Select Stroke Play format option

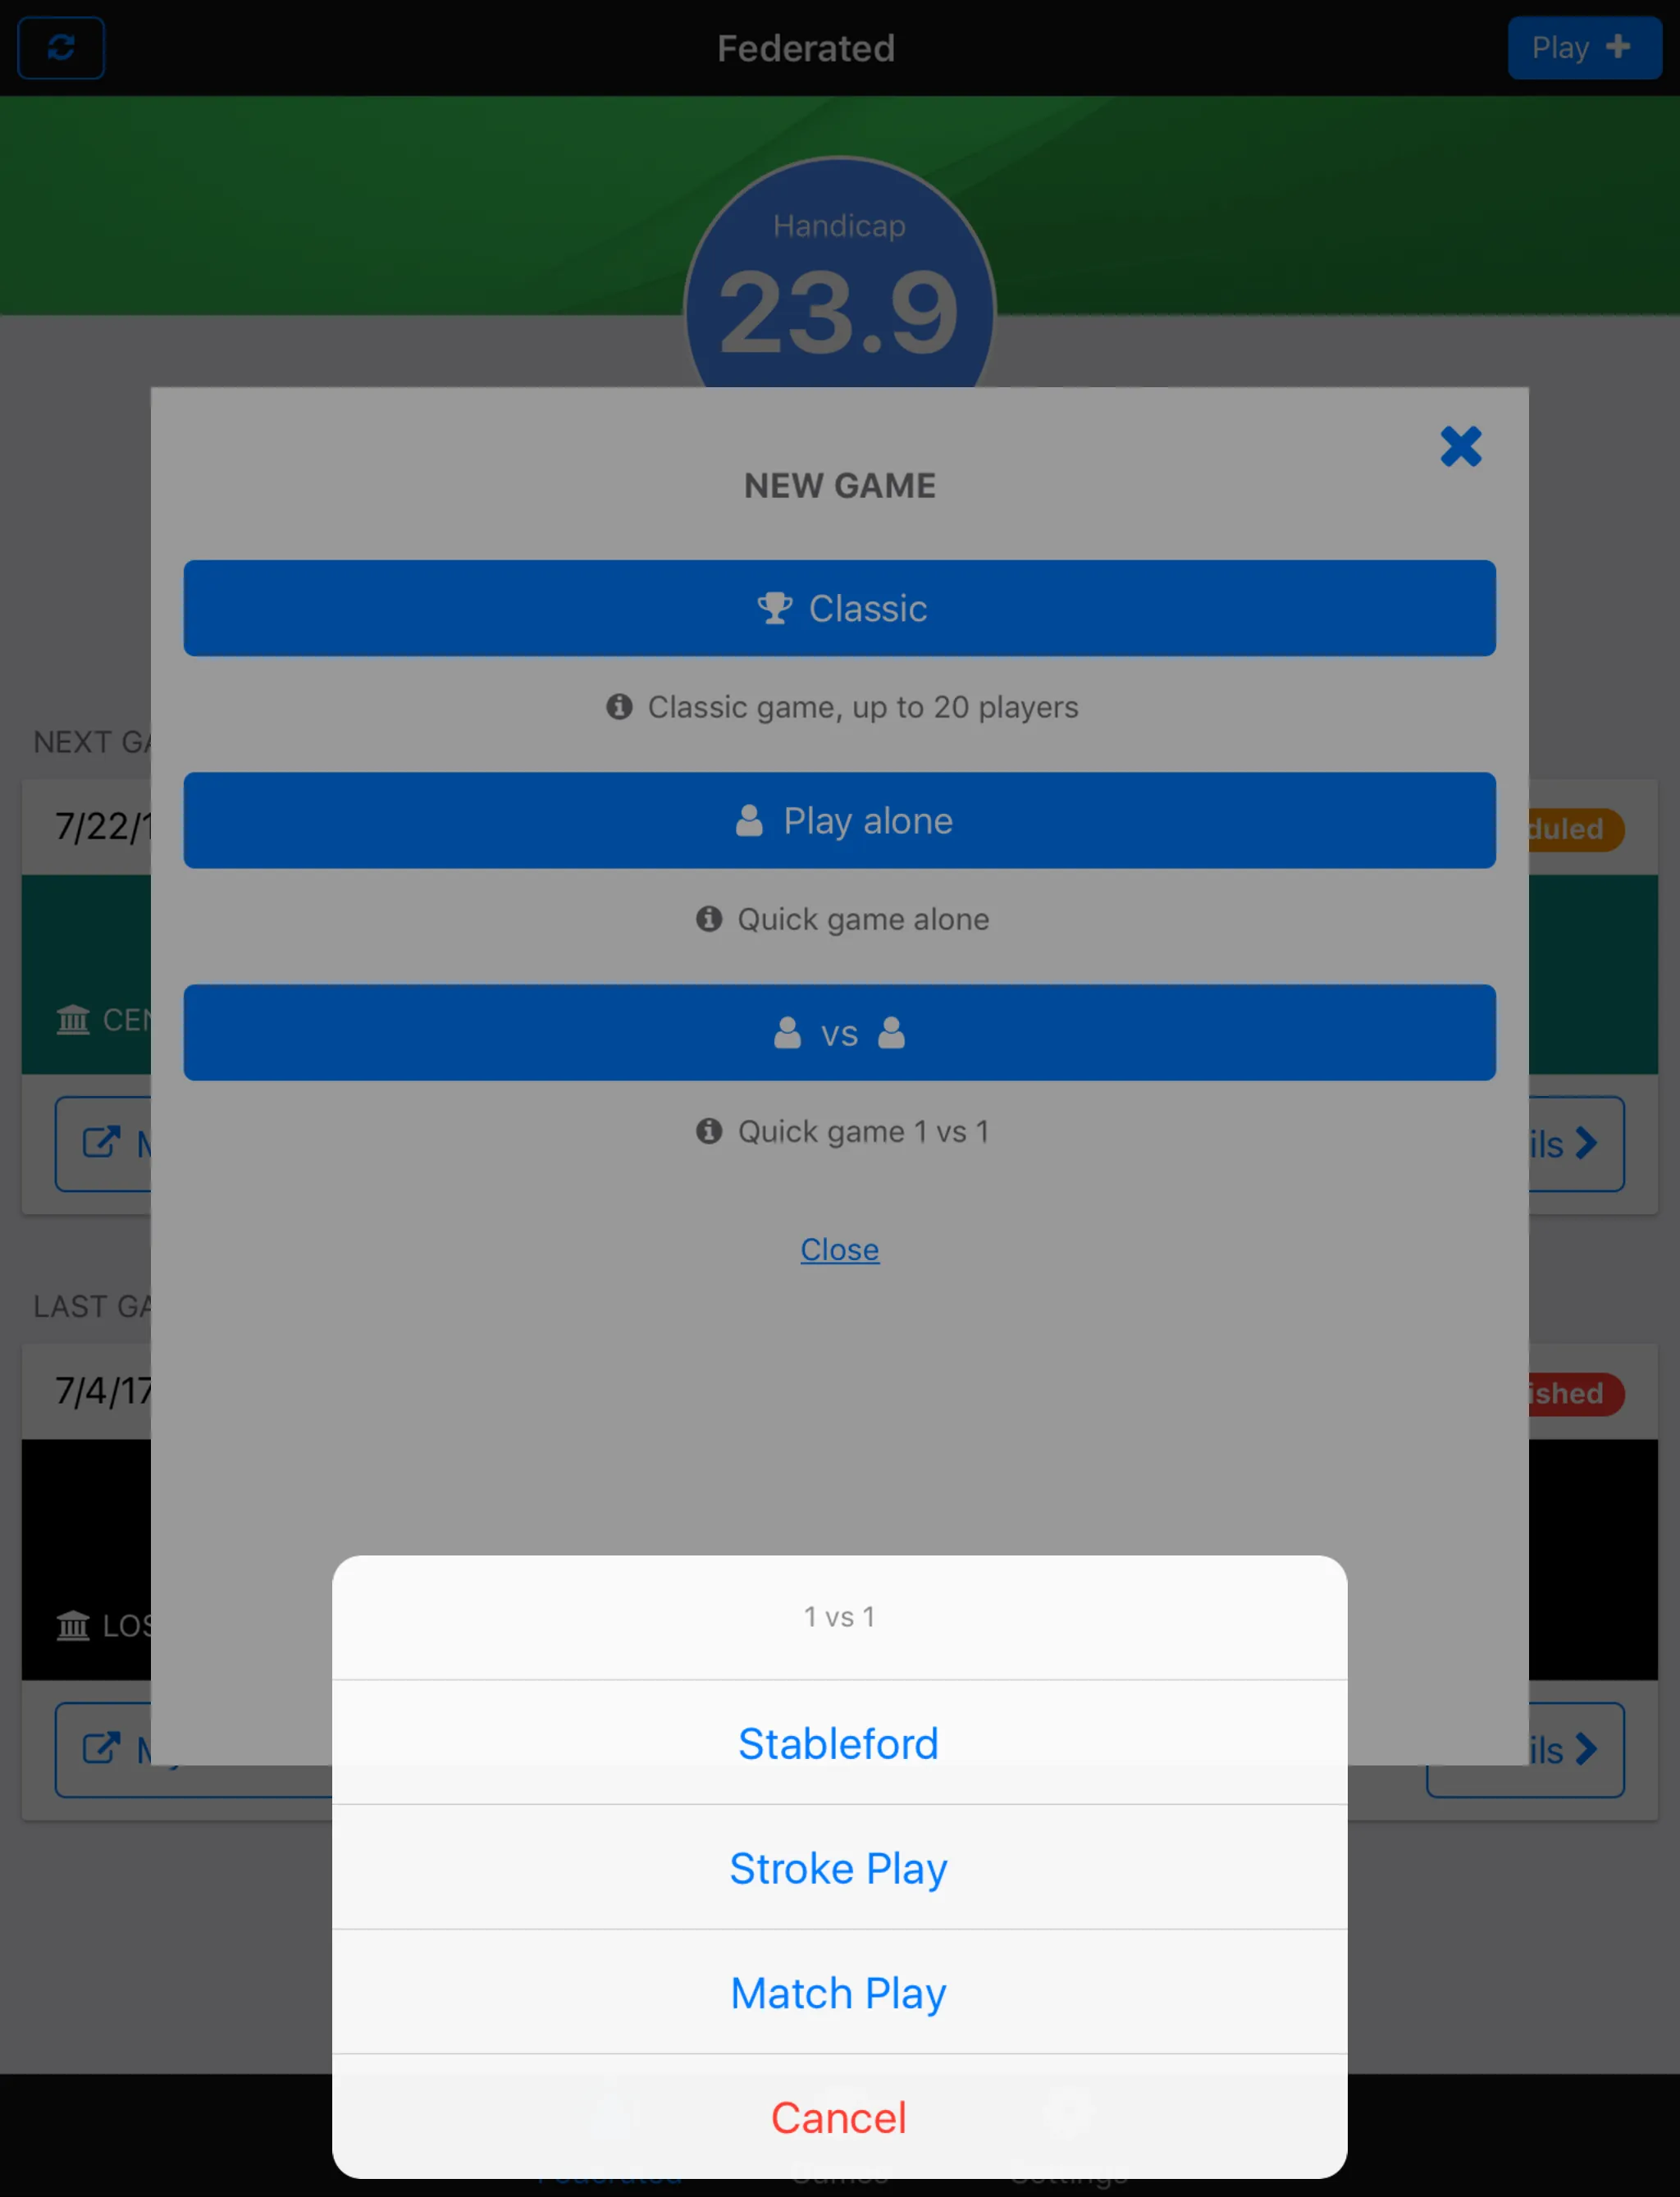click(840, 1867)
